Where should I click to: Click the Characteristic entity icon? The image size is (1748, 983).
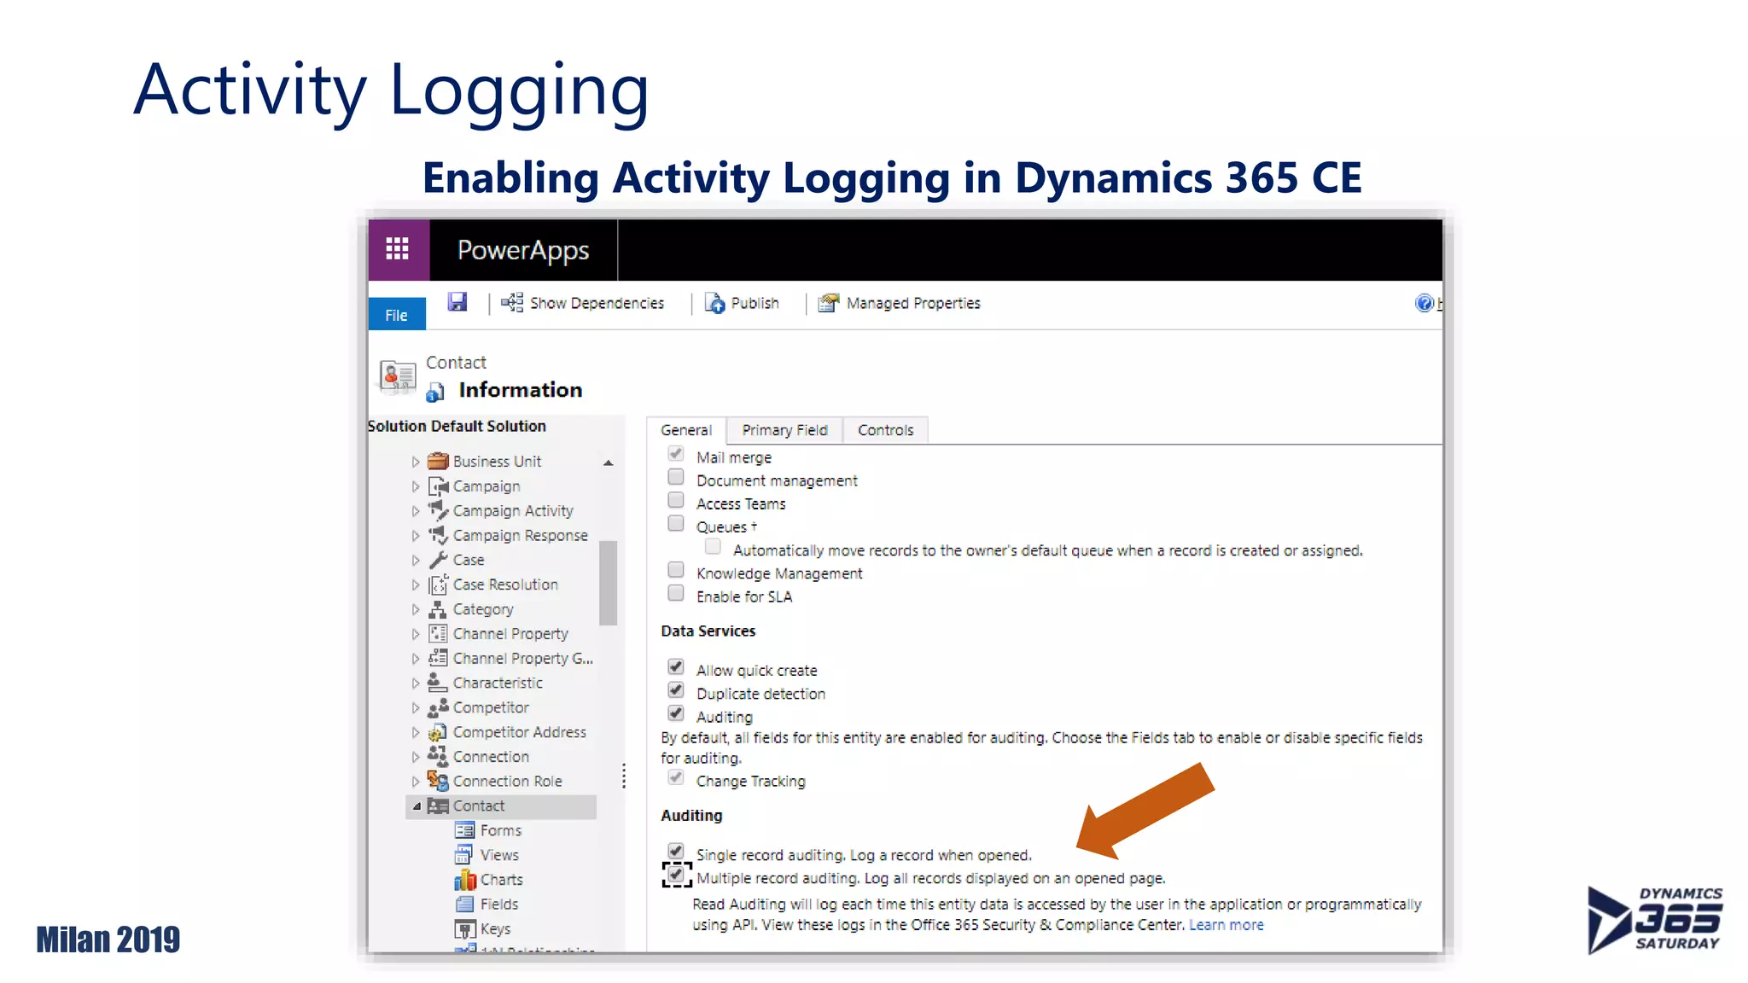438,683
